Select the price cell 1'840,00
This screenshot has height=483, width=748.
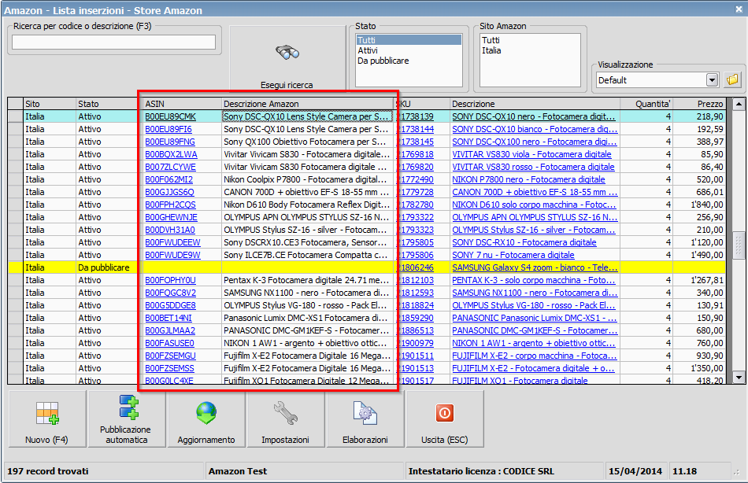pyautogui.click(x=699, y=205)
